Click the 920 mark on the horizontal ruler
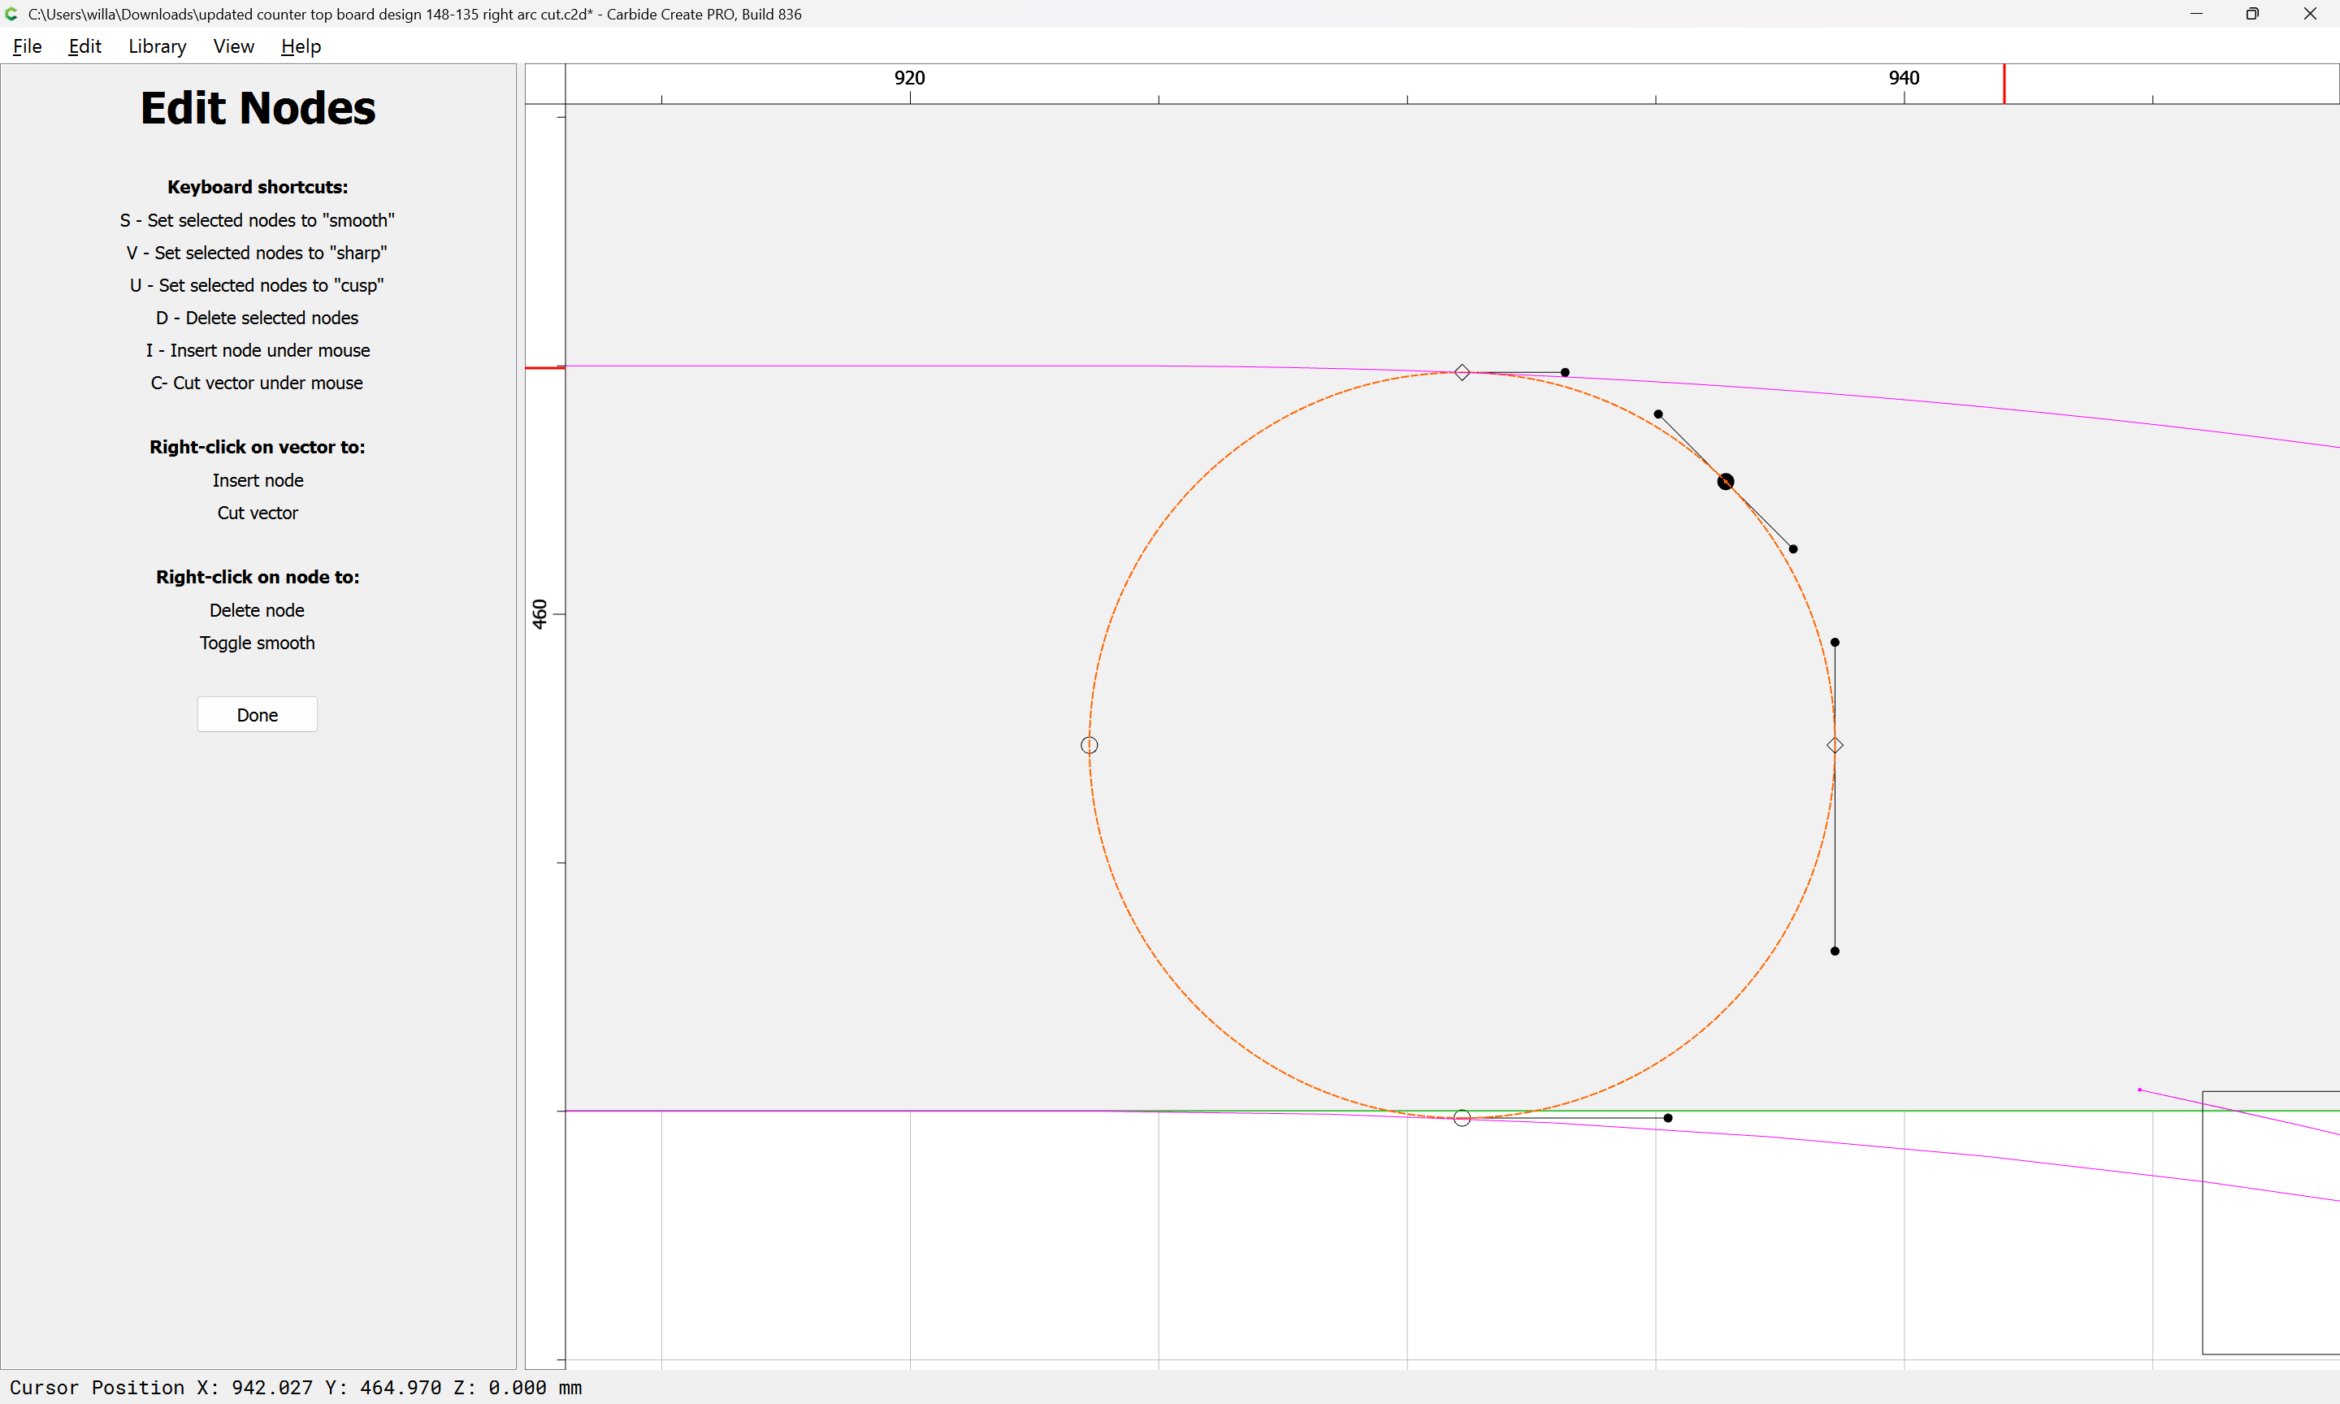Screen dimensions: 2340x1404 (910, 79)
